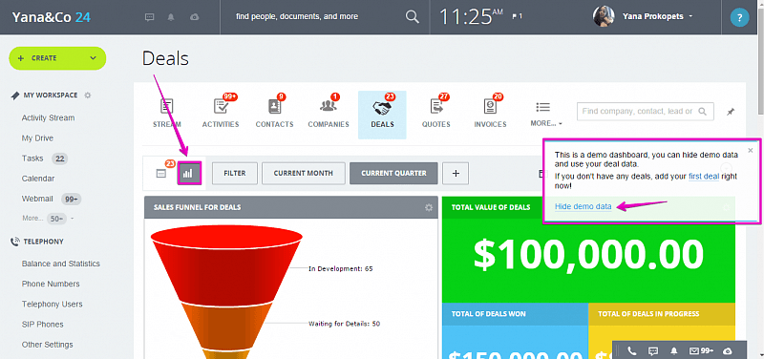Open Tasks in the sidebar
Image resolution: width=764 pixels, height=359 pixels.
tap(32, 158)
